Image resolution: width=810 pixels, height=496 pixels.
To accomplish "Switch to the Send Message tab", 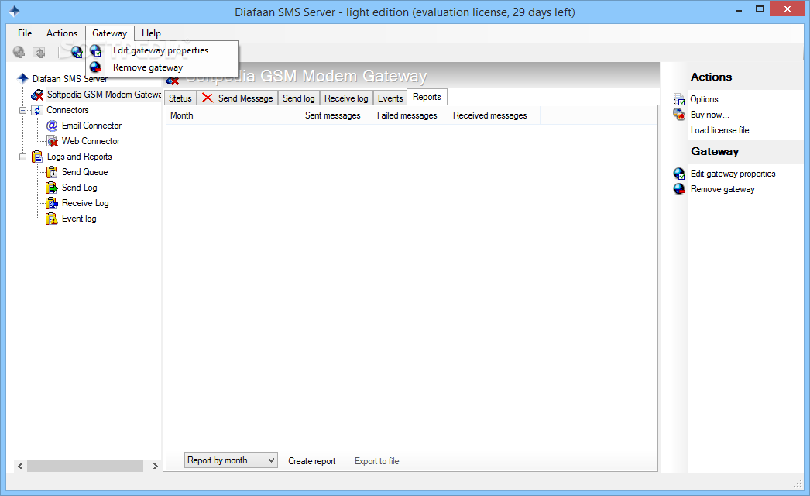I will [238, 98].
